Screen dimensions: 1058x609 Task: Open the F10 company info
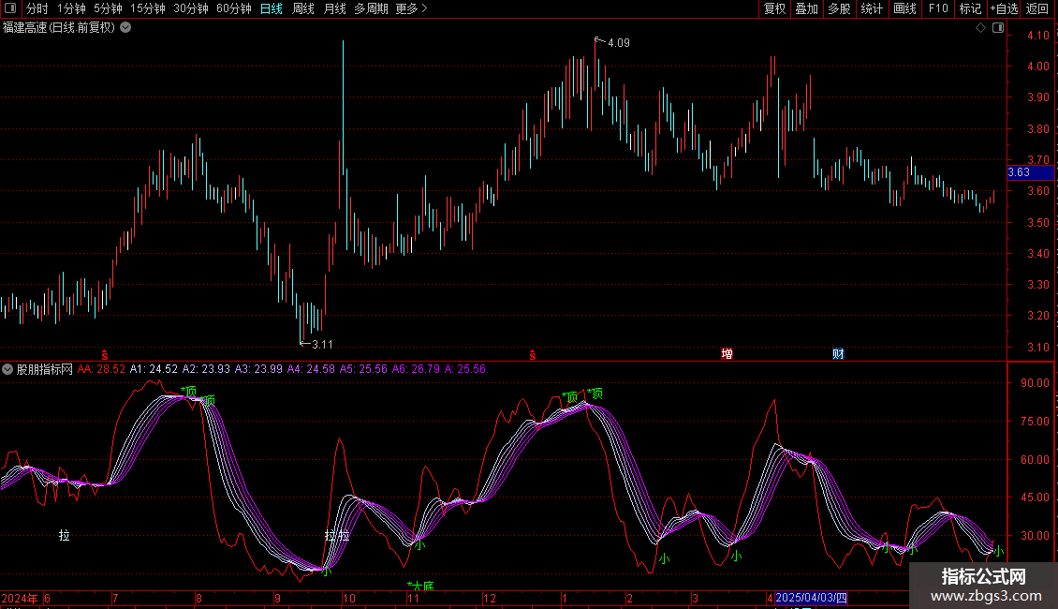(938, 8)
